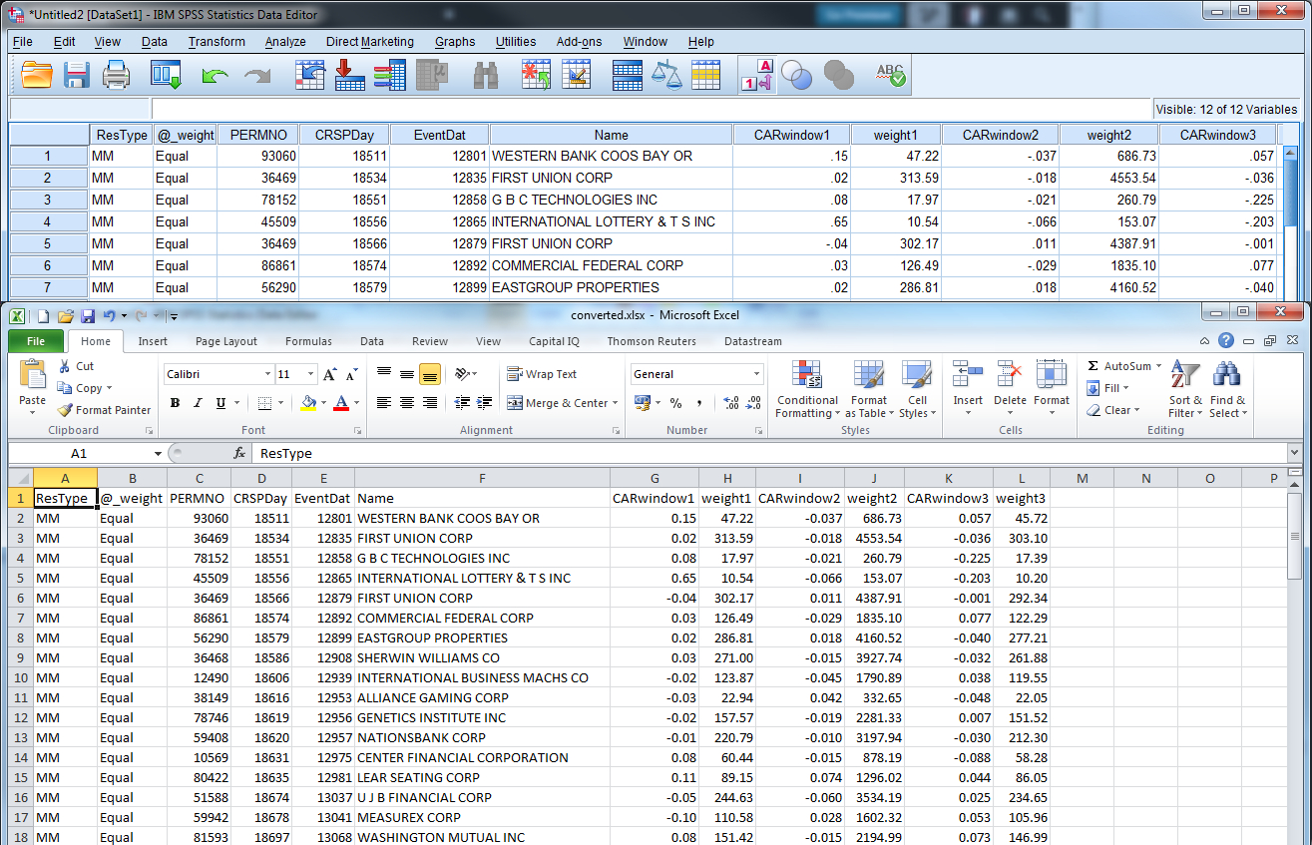The height and width of the screenshot is (845, 1312).
Task: Switch to the Formulas ribbon tab
Action: (x=308, y=341)
